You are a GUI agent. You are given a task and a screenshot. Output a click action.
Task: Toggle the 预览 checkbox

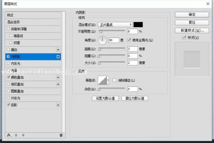pyautogui.click(x=184, y=37)
